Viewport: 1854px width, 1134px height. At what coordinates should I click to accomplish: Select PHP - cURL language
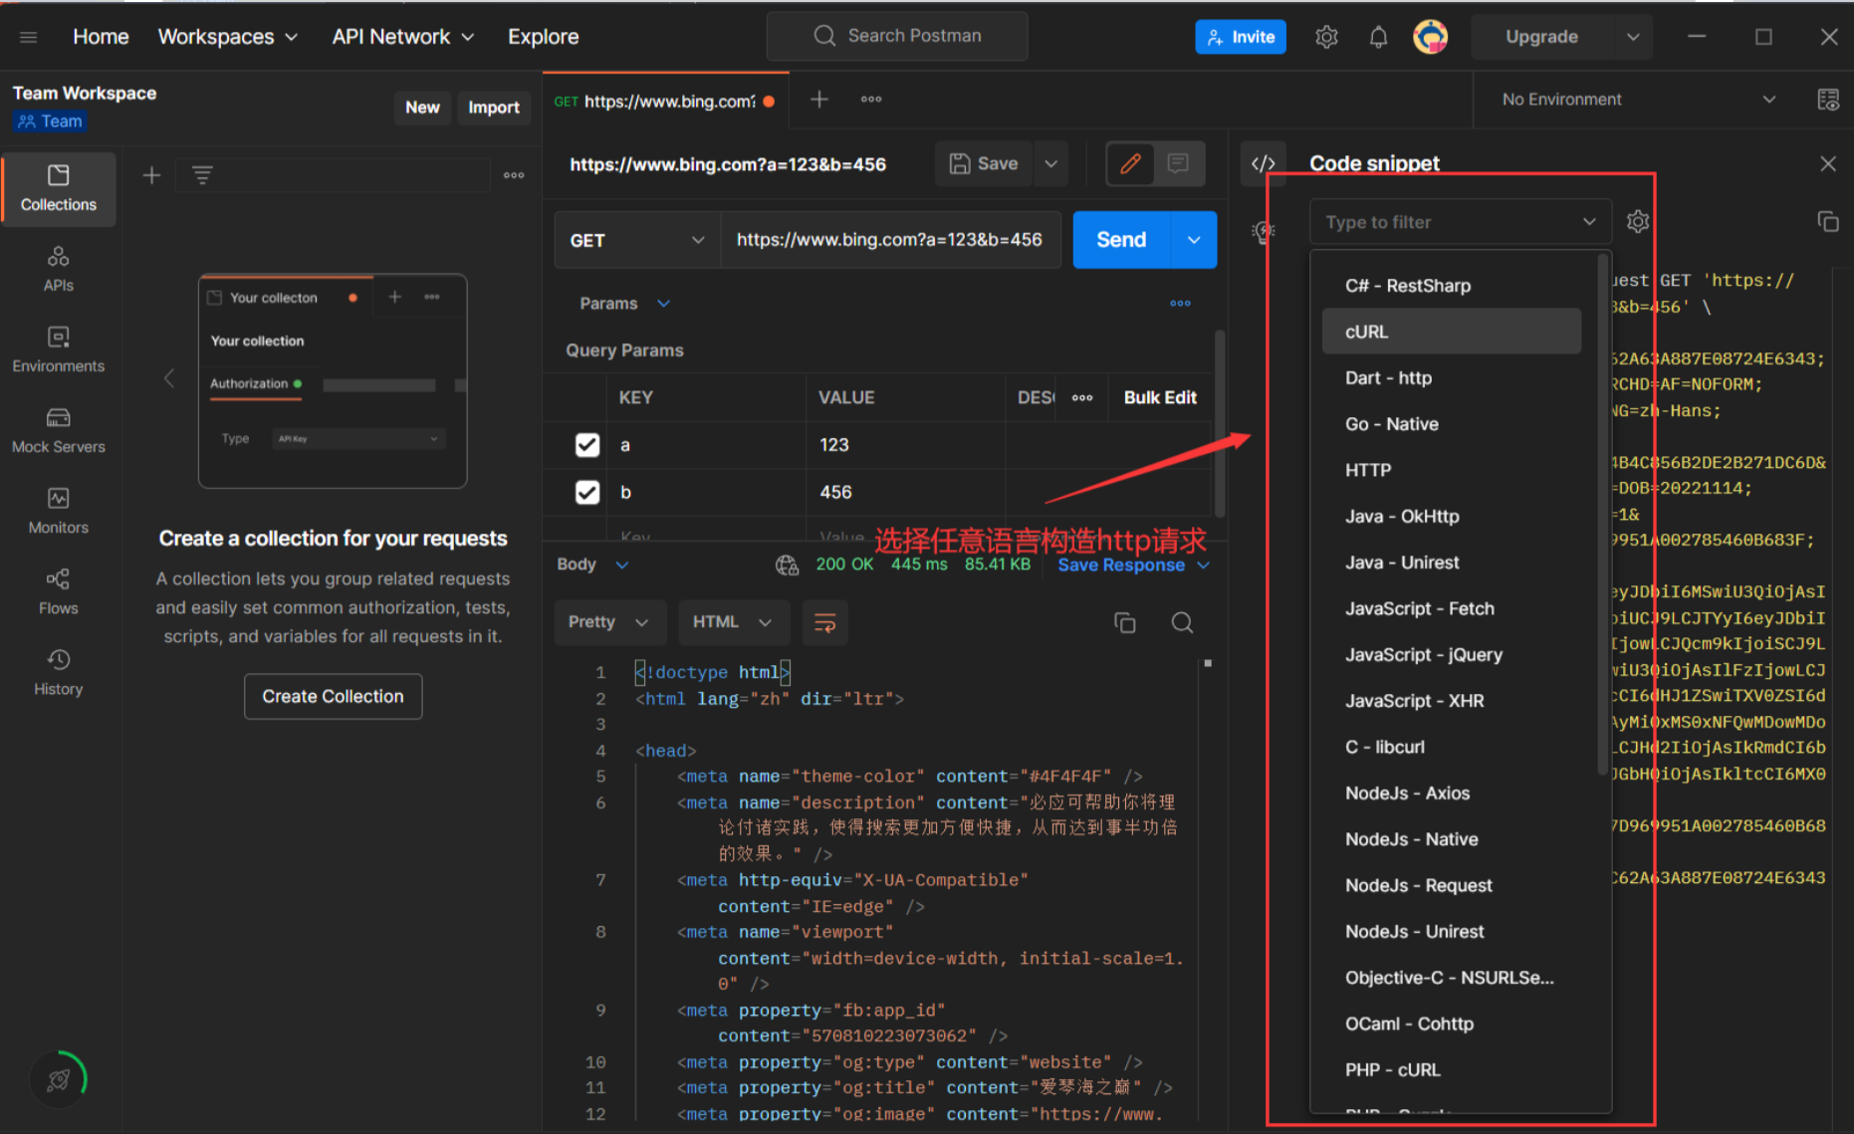pyautogui.click(x=1451, y=1070)
